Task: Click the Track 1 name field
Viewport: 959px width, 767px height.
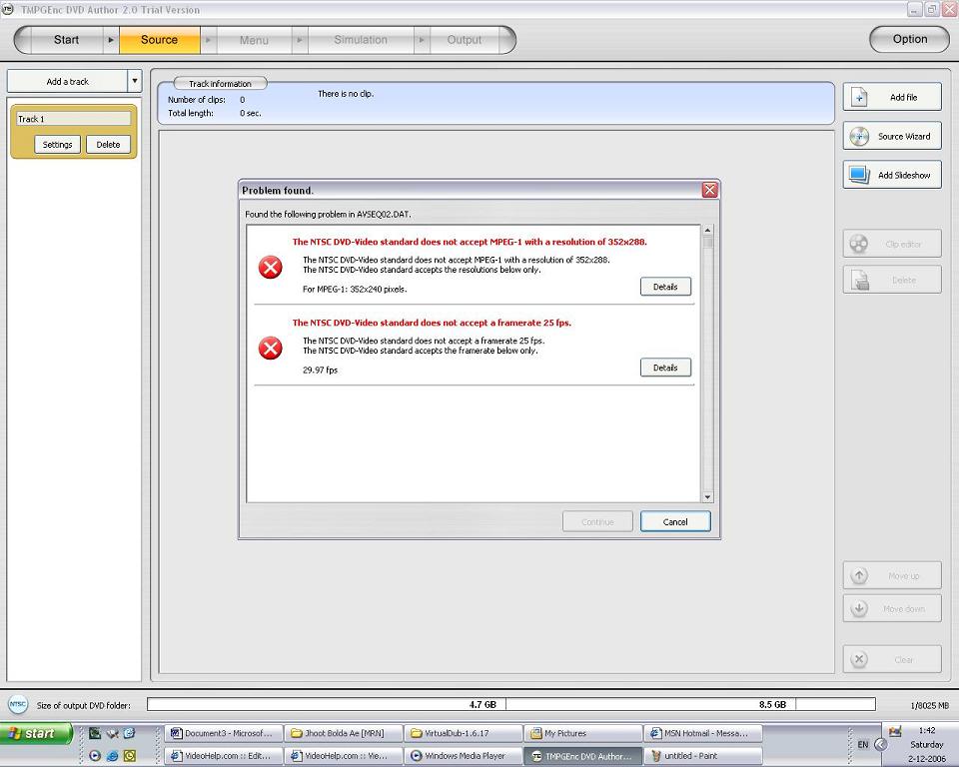Action: click(x=73, y=119)
